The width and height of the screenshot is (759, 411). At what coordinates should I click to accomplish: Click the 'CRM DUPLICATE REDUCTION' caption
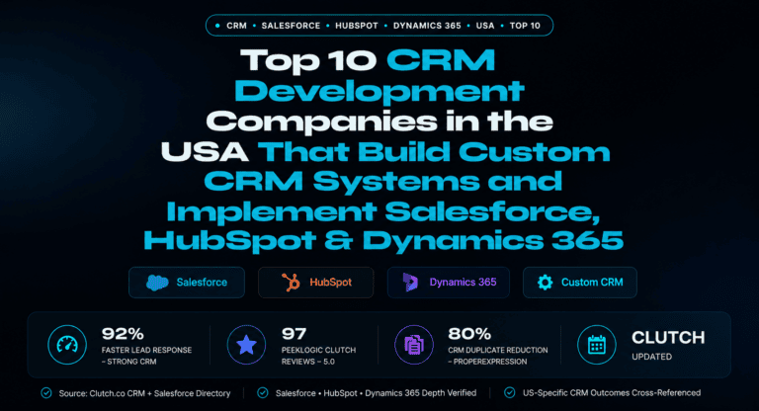[498, 350]
